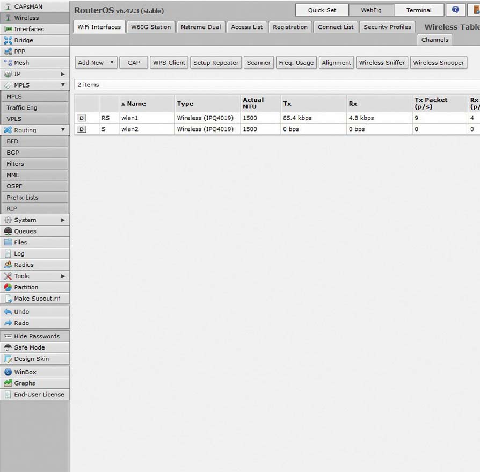
Task: Click the Mesh icon in sidebar
Action: click(8, 63)
